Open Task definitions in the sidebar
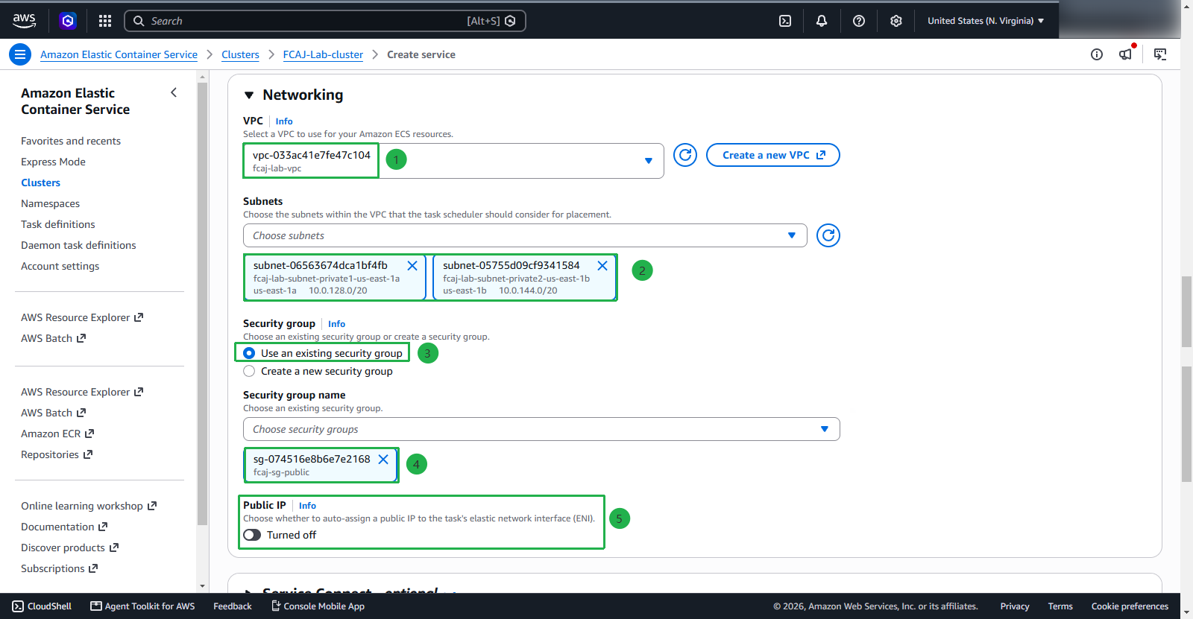 point(58,224)
